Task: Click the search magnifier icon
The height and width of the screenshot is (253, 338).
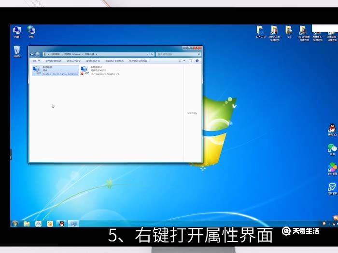Action: coord(199,54)
